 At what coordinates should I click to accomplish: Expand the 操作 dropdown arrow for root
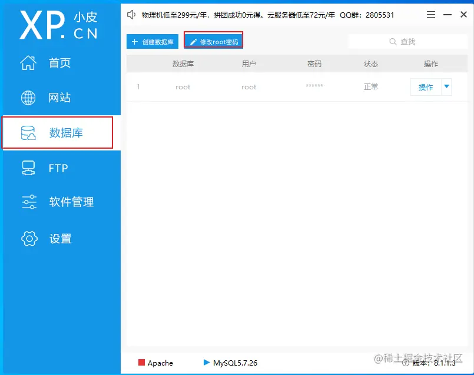(x=446, y=87)
